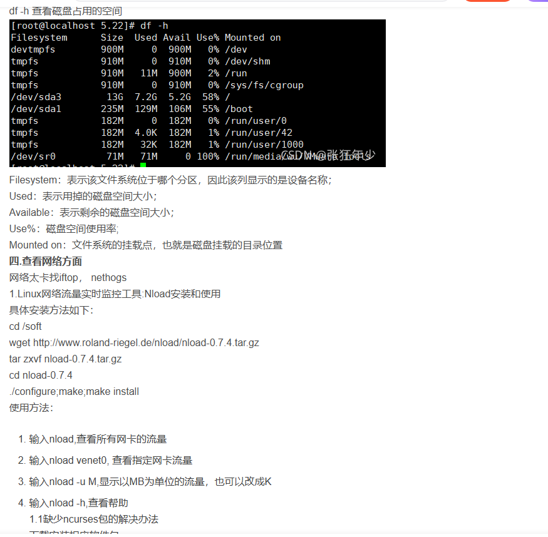Click the line "网络太卡找iftop, nethogs"
This screenshot has height=537, width=548.
pyautogui.click(x=68, y=278)
